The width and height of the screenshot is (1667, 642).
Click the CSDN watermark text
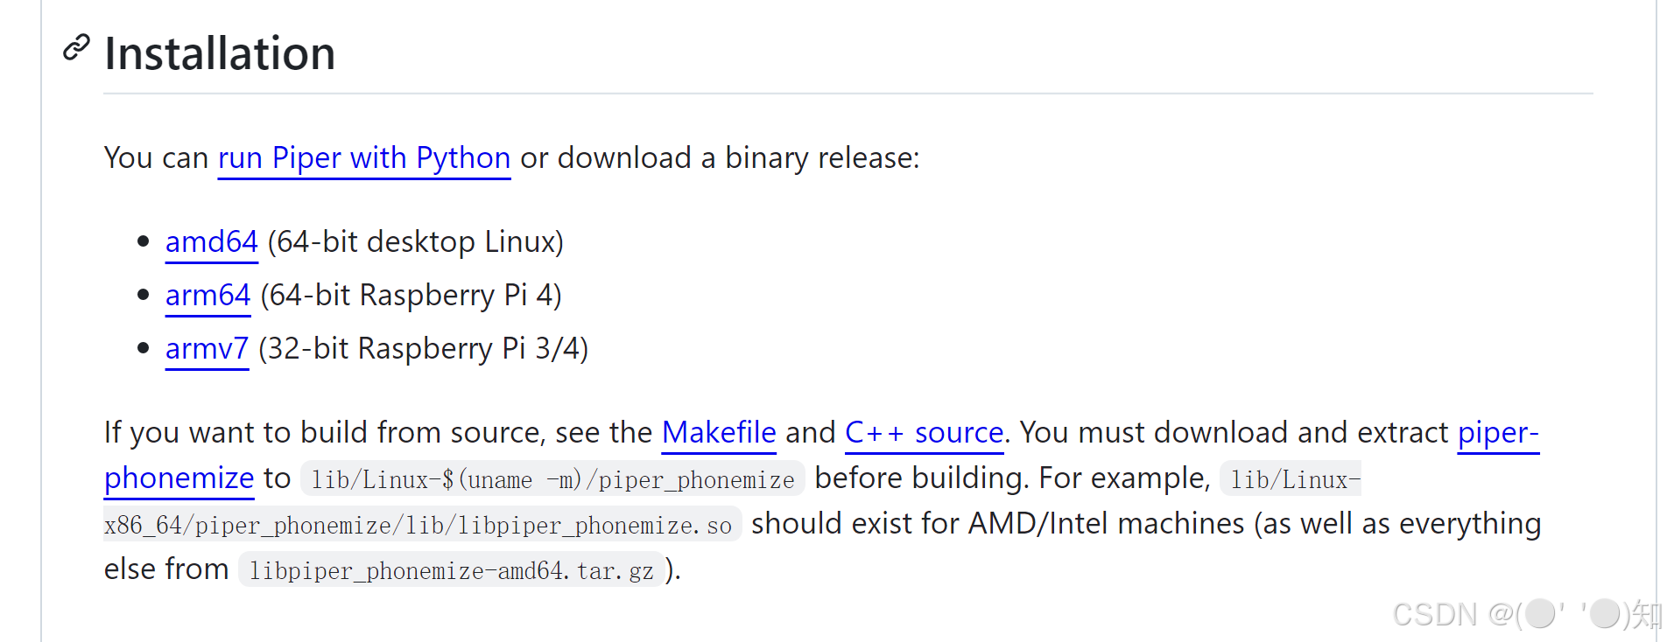click(1526, 614)
